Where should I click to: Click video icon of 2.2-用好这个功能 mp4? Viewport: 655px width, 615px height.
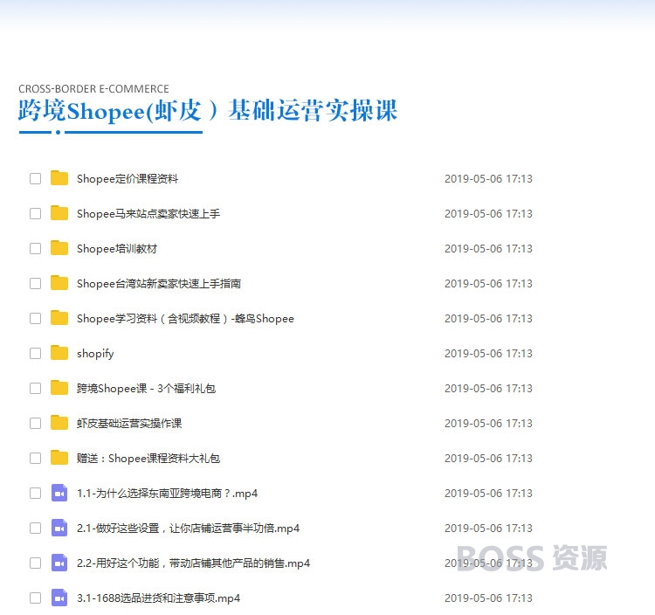(59, 563)
